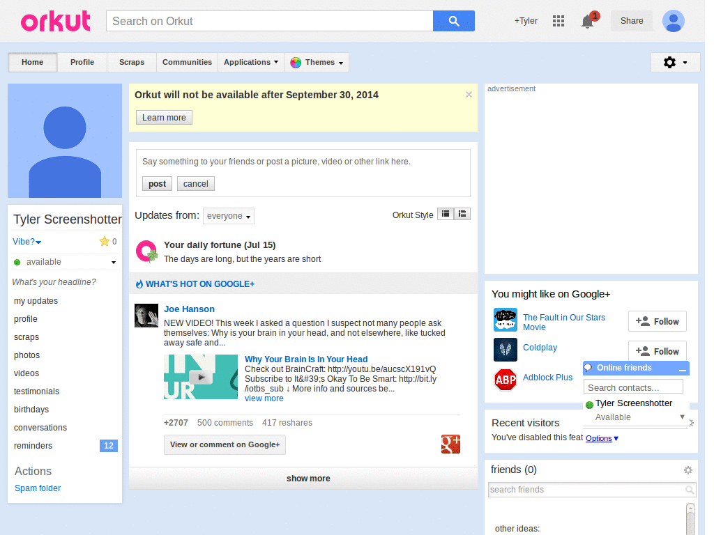Open testimonials in sidebar
Image resolution: width=714 pixels, height=535 pixels.
36,391
